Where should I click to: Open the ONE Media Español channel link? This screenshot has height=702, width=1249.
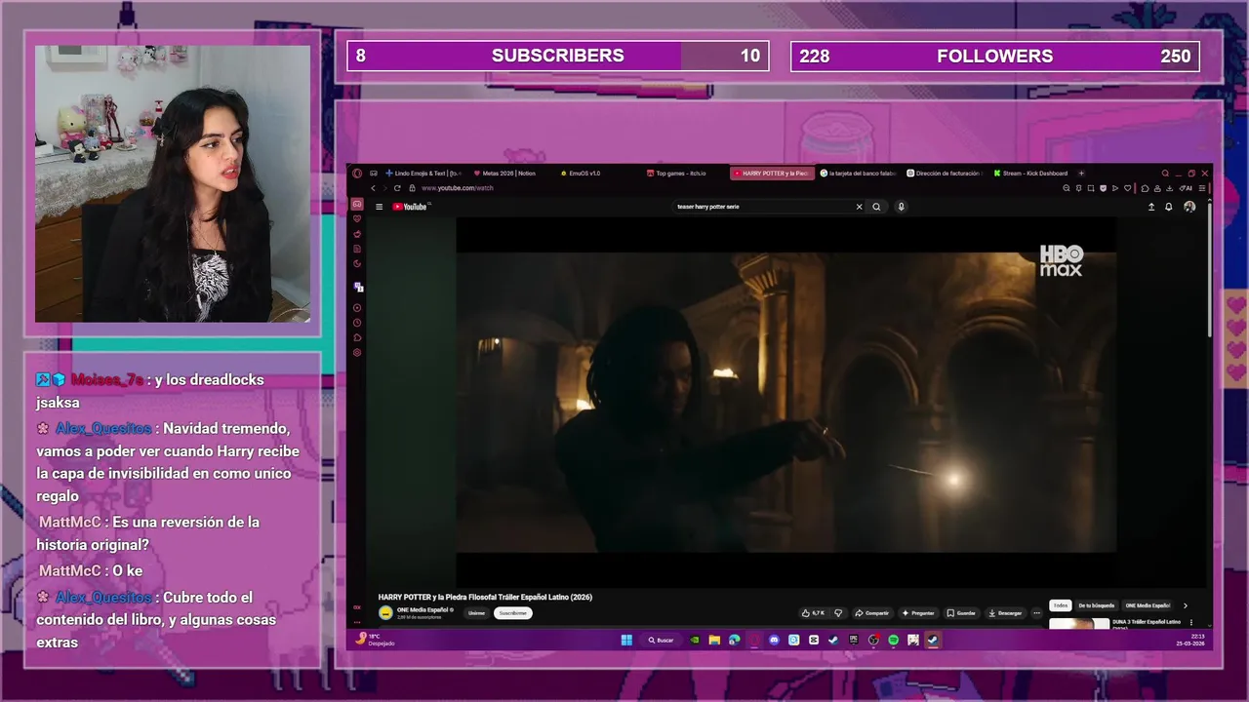pyautogui.click(x=422, y=609)
